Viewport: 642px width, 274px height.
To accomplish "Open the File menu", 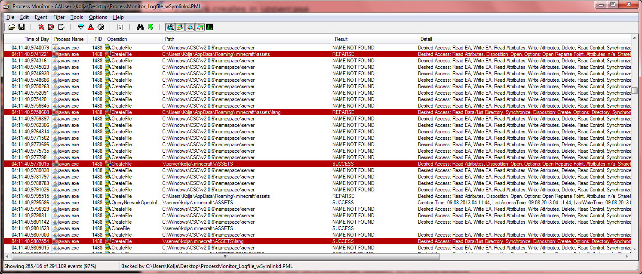I will [x=10, y=17].
